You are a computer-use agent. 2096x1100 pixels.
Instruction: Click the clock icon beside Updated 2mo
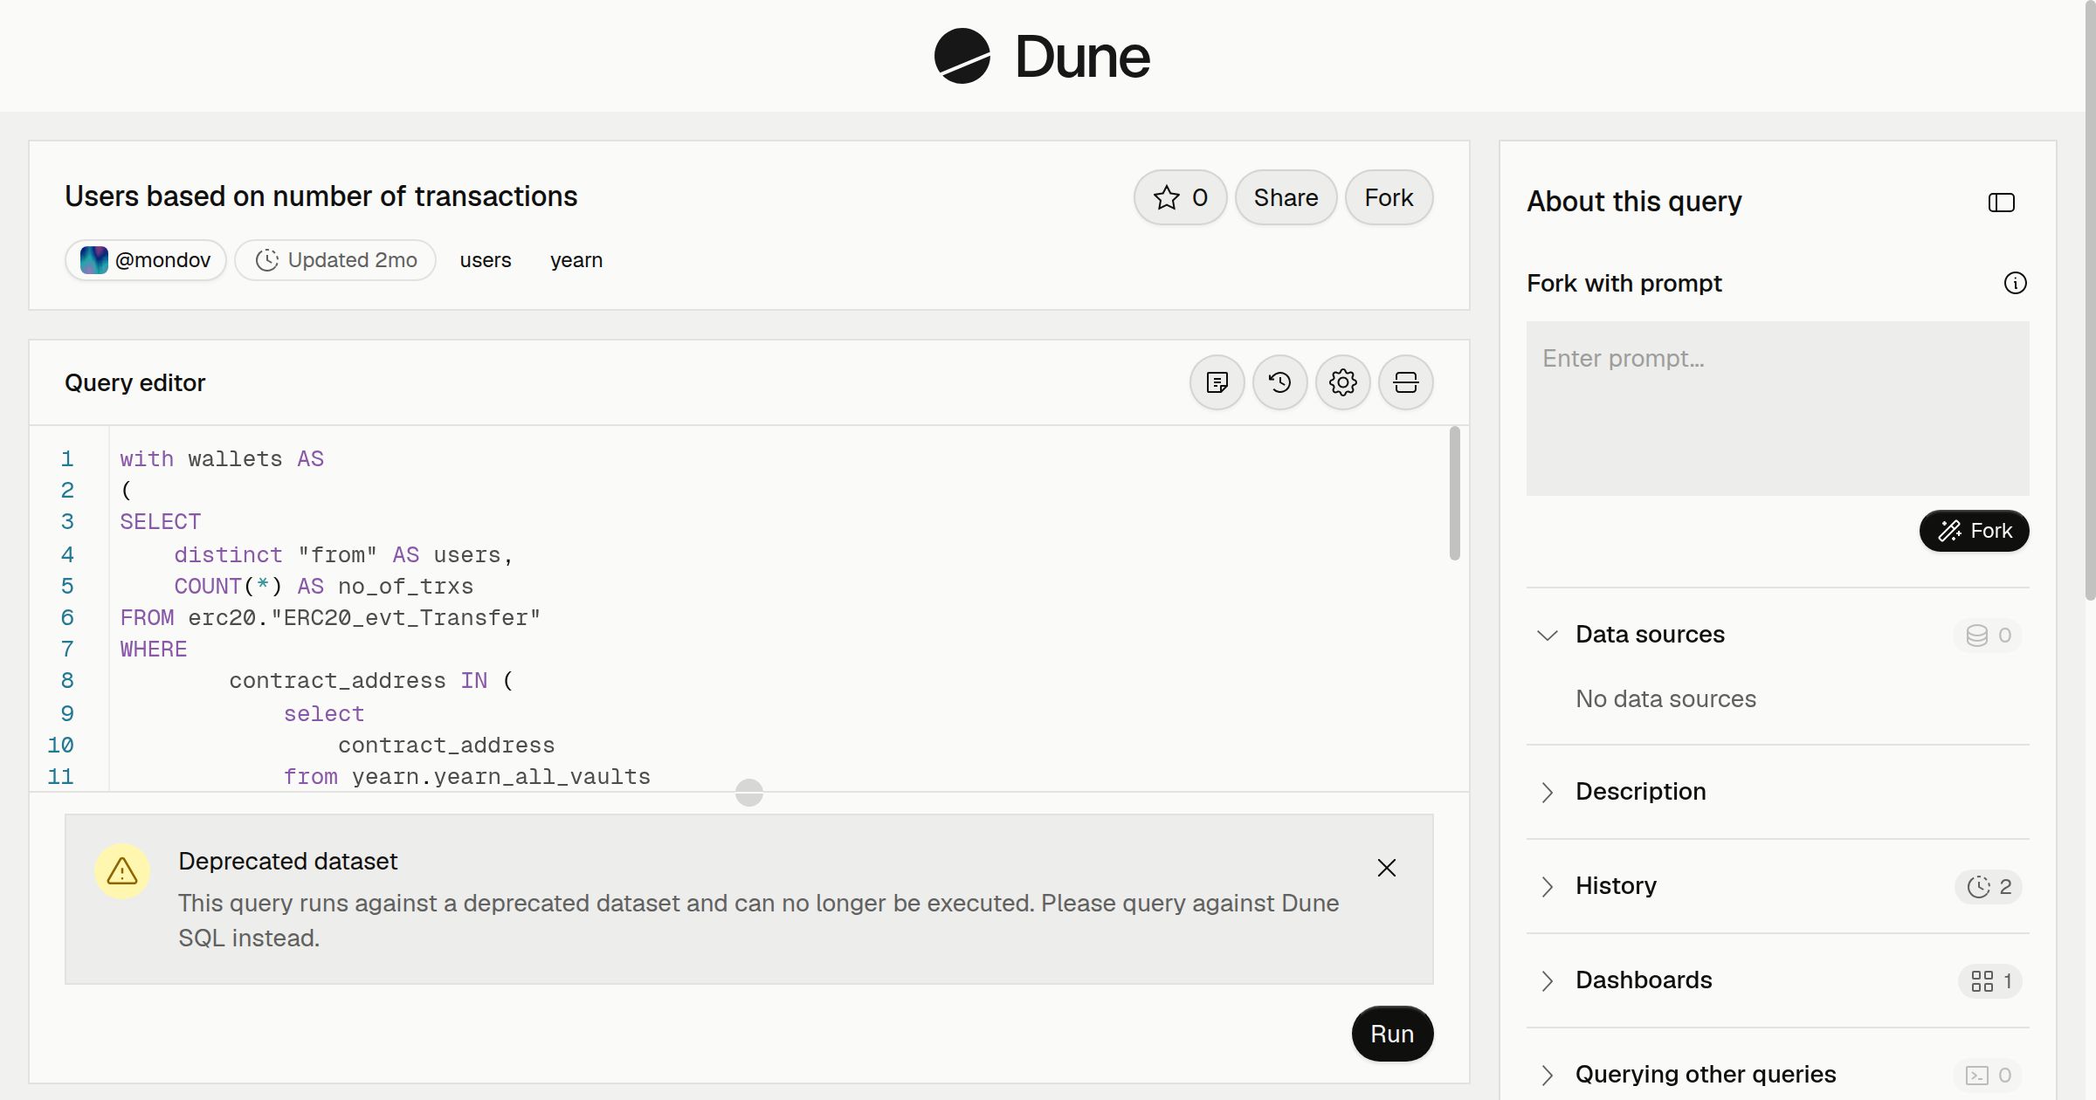click(x=267, y=260)
